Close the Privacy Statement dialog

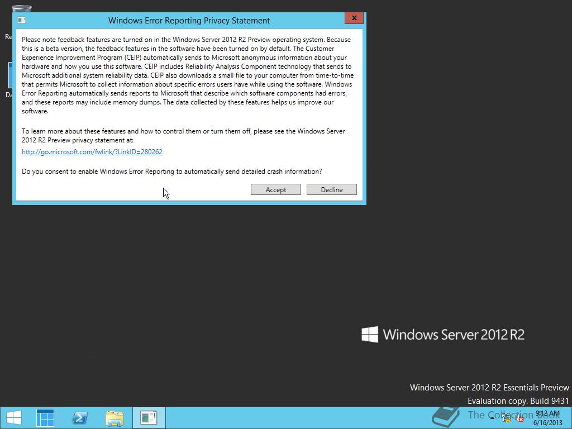point(354,18)
